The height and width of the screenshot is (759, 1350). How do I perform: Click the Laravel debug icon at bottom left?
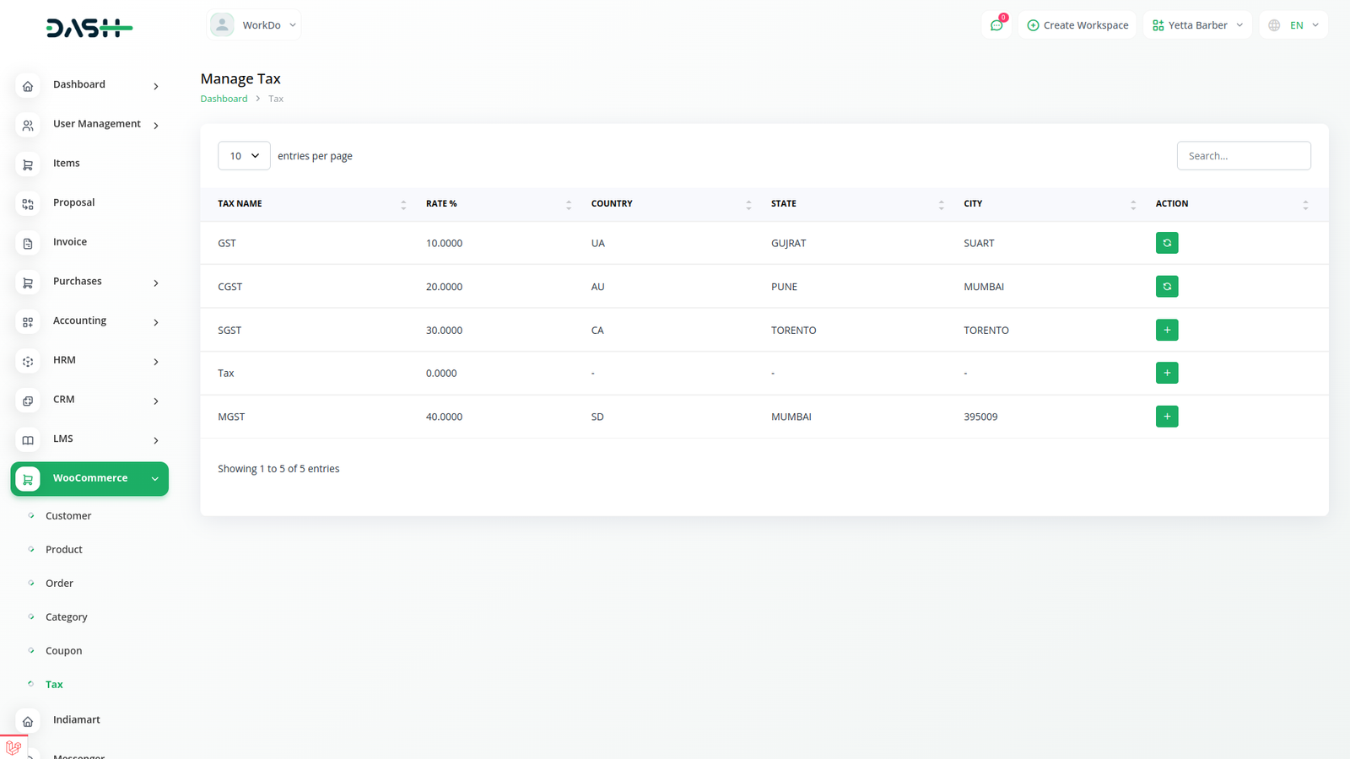click(13, 747)
